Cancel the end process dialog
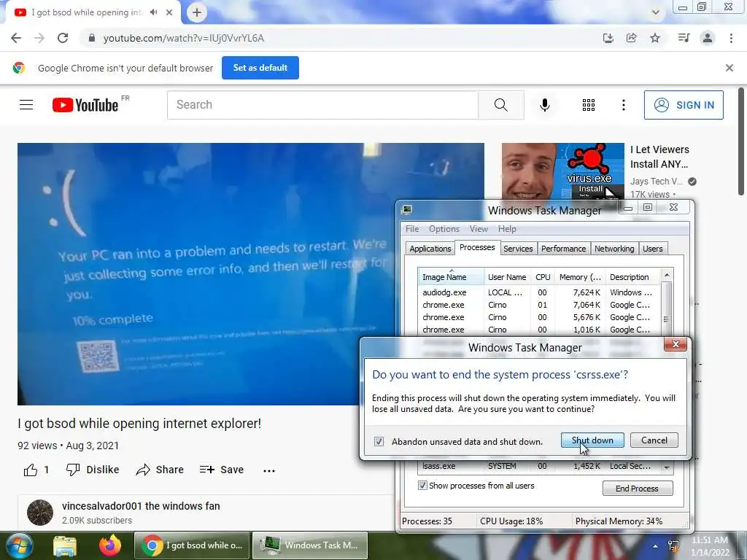 tap(654, 440)
